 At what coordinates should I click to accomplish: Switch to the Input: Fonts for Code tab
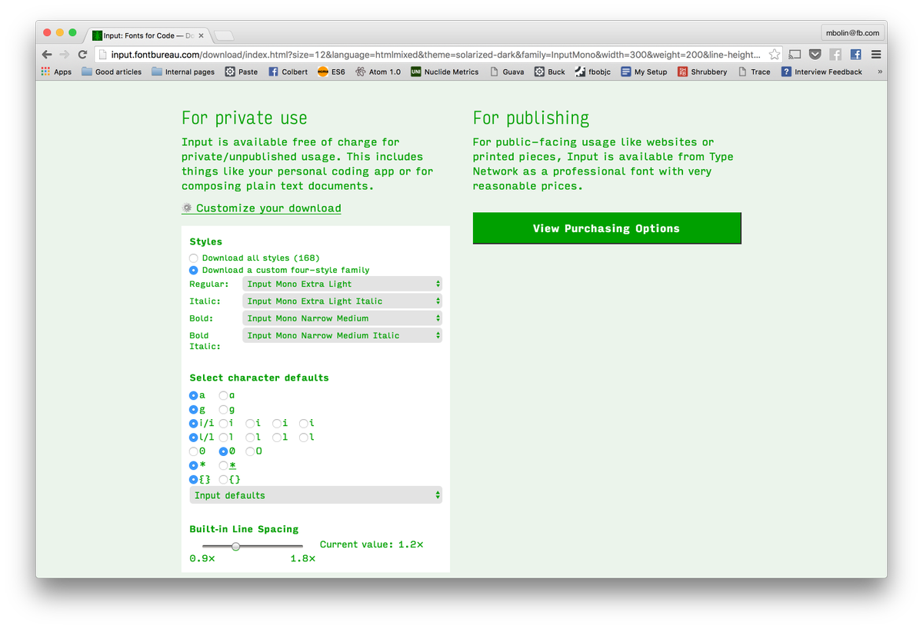146,35
